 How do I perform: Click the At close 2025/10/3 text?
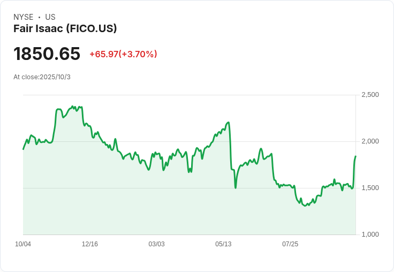coord(42,77)
